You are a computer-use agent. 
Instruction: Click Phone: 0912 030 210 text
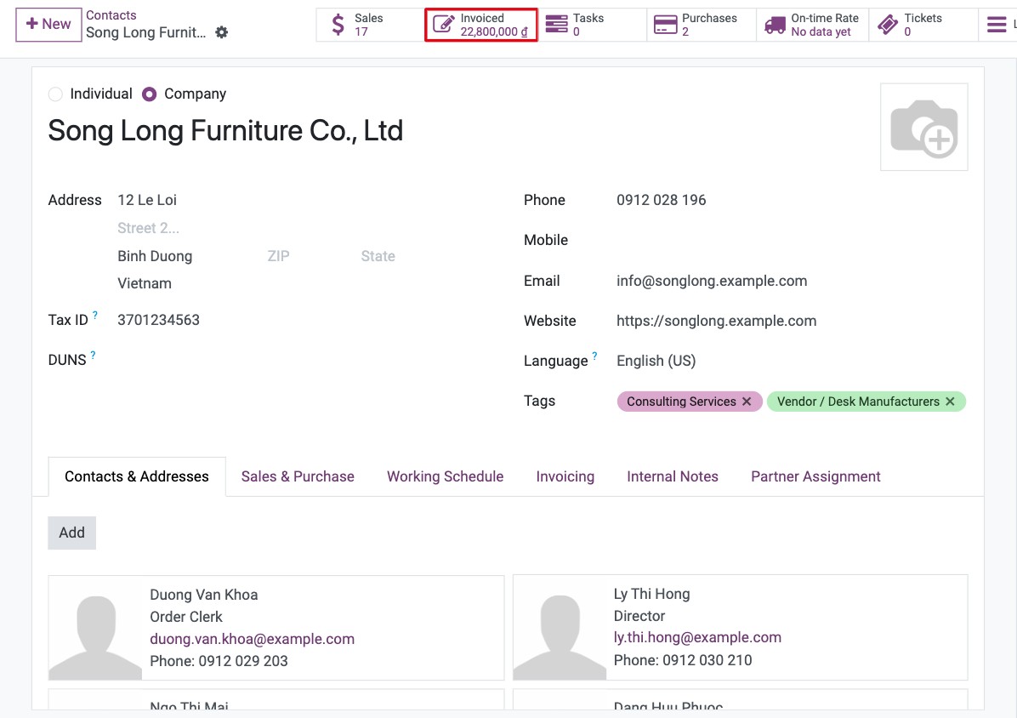(x=682, y=660)
